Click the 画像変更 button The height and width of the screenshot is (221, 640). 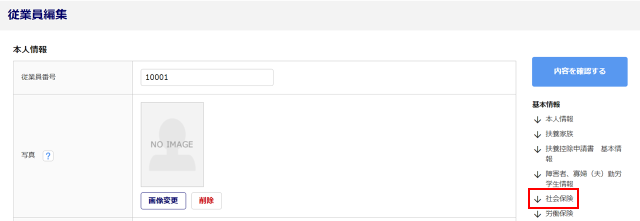click(x=163, y=200)
